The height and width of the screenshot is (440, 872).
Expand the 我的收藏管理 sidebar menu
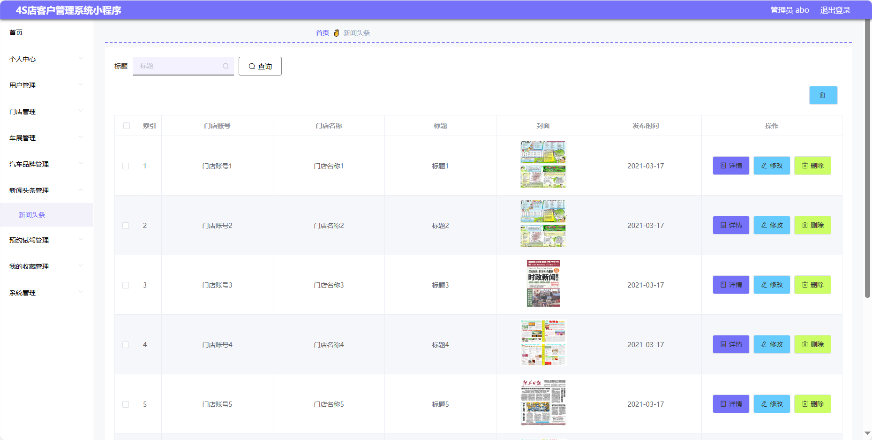(x=46, y=266)
